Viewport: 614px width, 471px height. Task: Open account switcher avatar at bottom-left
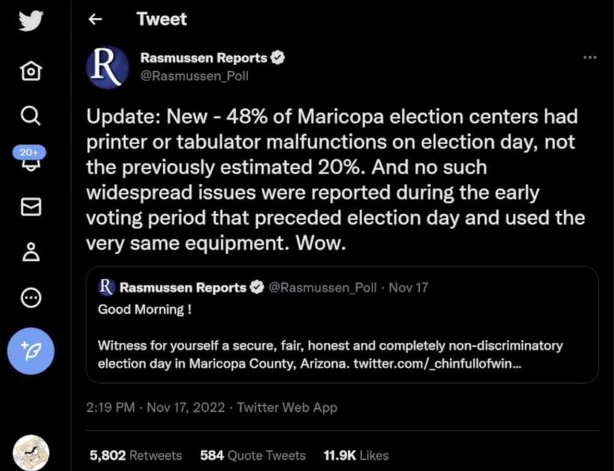click(31, 454)
